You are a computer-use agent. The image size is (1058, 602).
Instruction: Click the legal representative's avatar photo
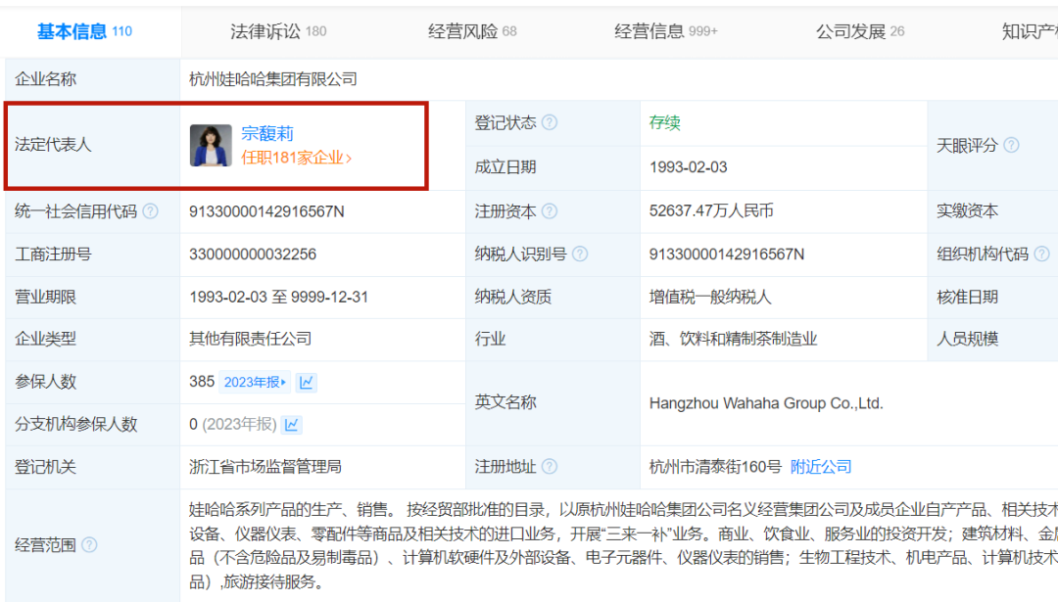point(211,145)
